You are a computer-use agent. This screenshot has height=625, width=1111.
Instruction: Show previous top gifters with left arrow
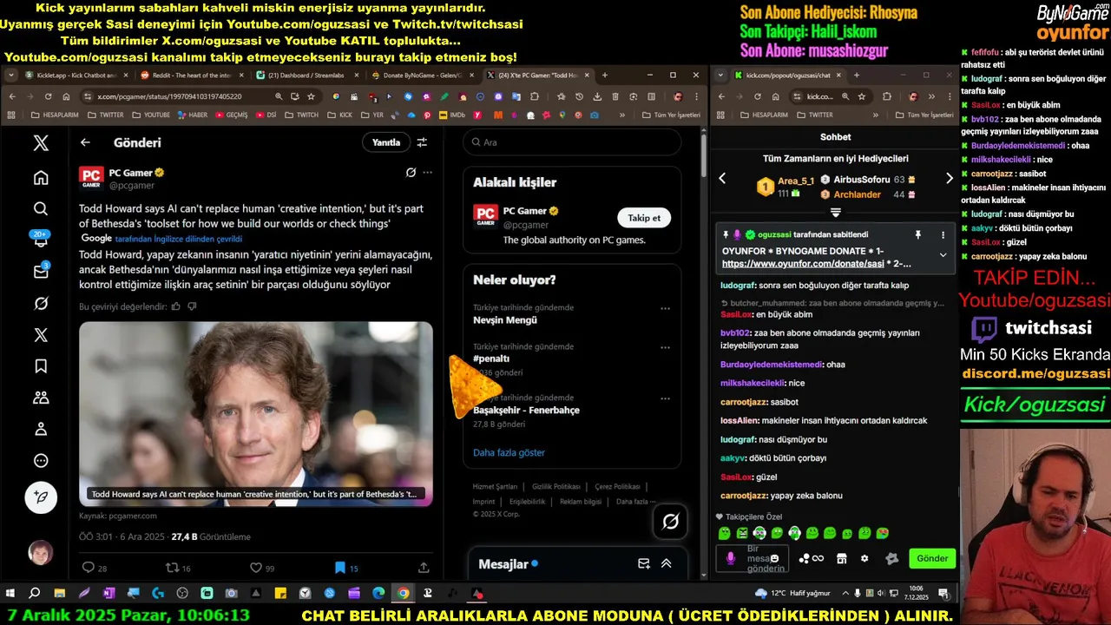(722, 178)
